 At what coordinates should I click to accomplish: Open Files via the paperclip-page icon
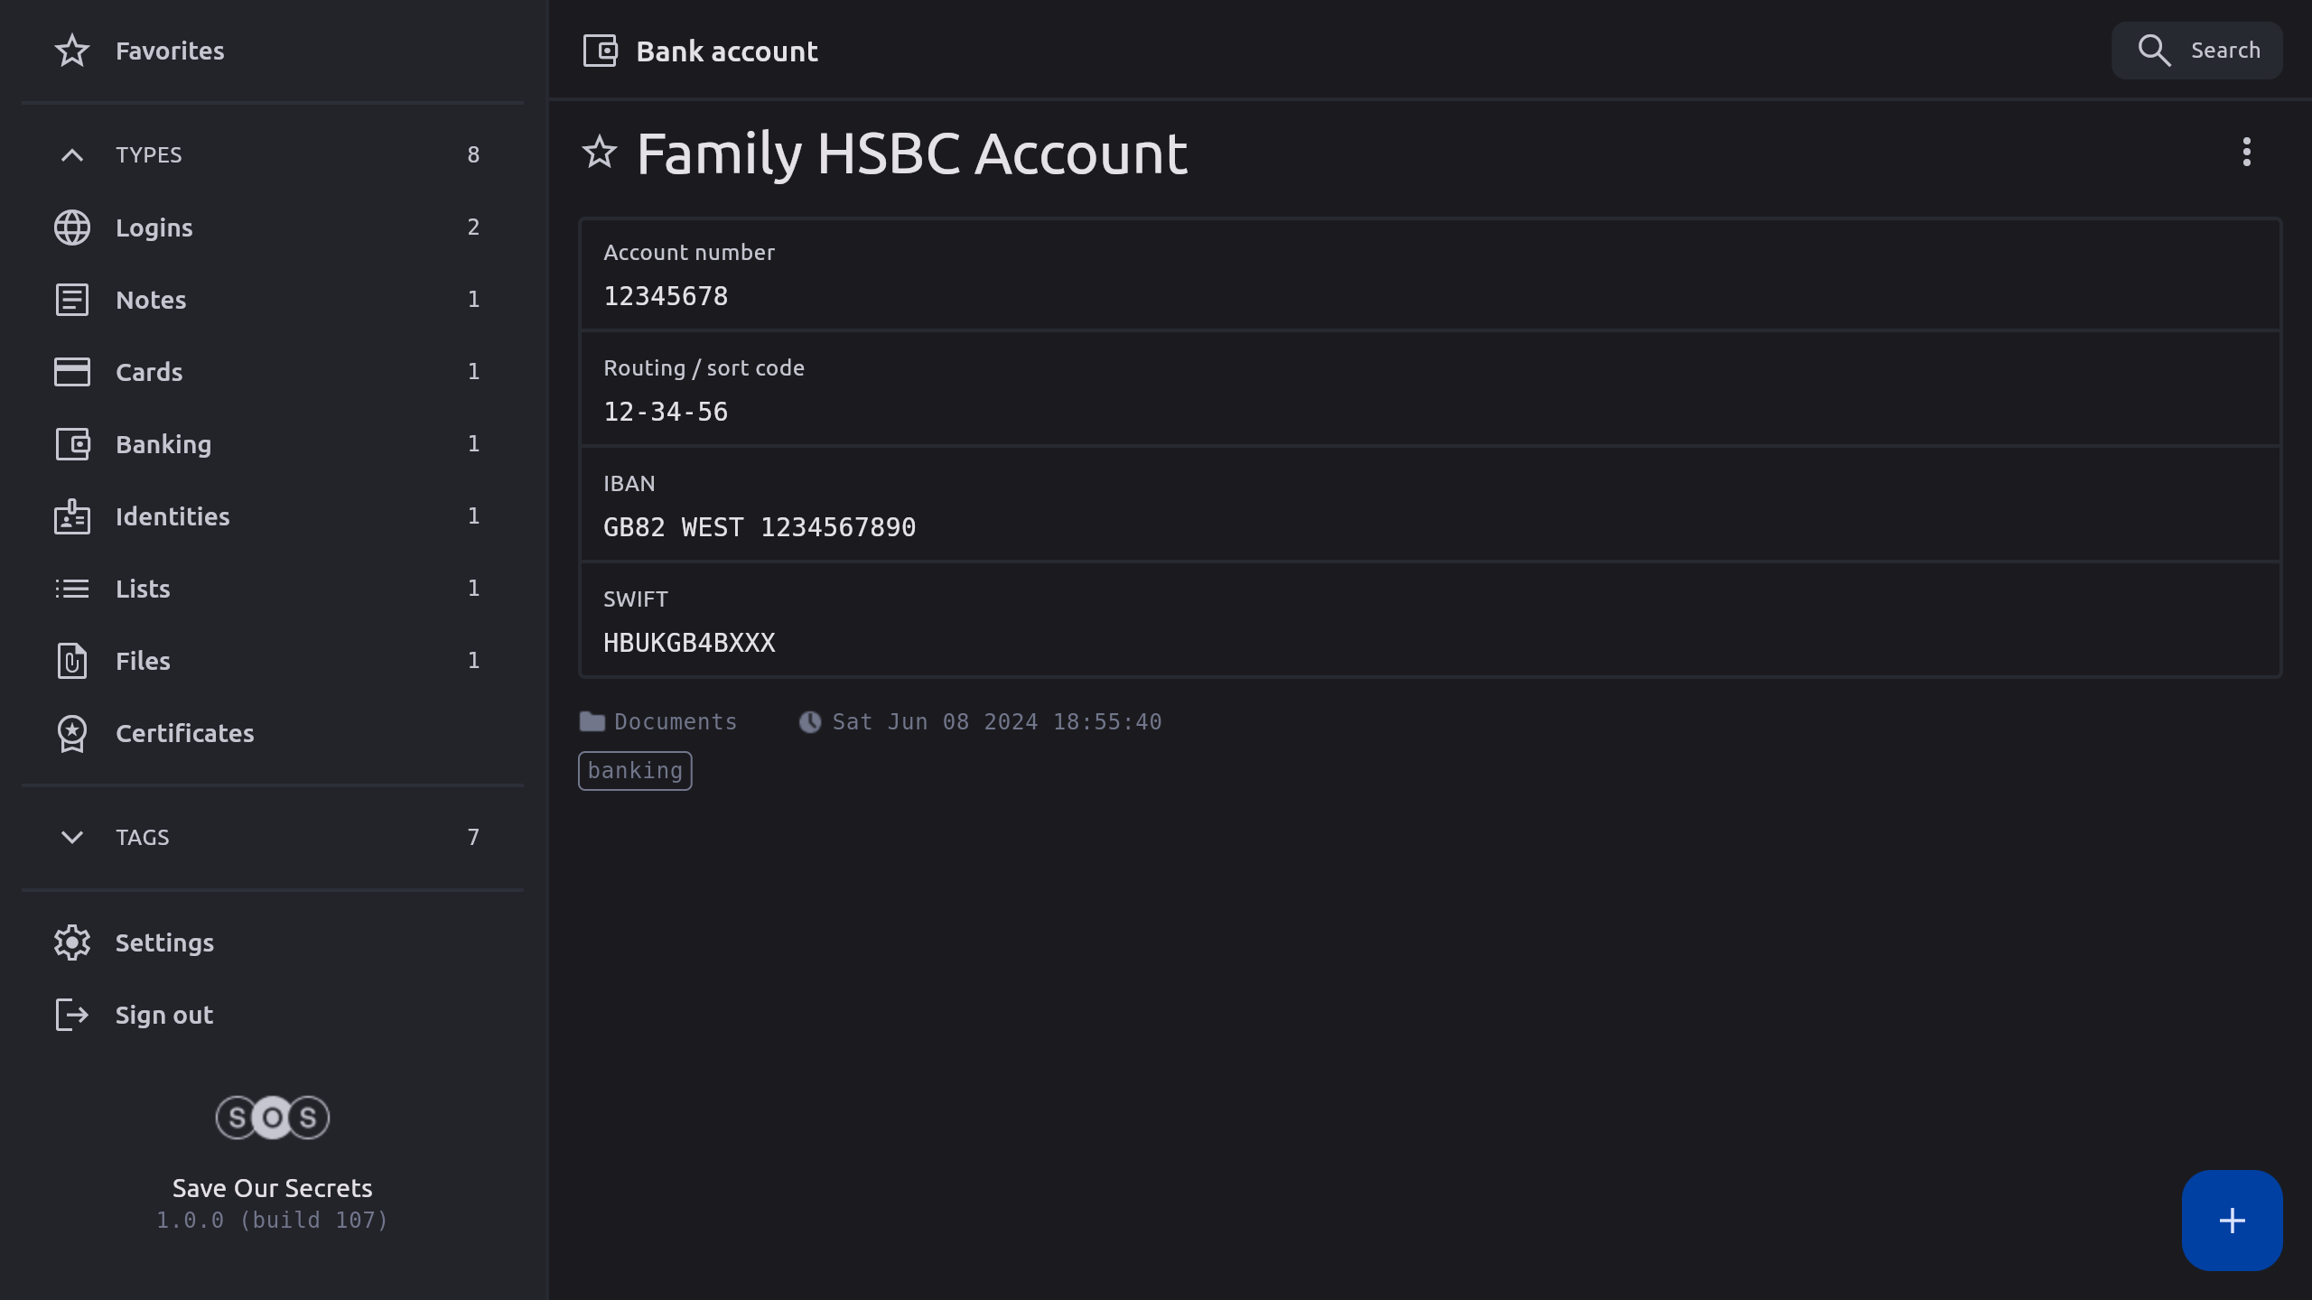point(72,661)
